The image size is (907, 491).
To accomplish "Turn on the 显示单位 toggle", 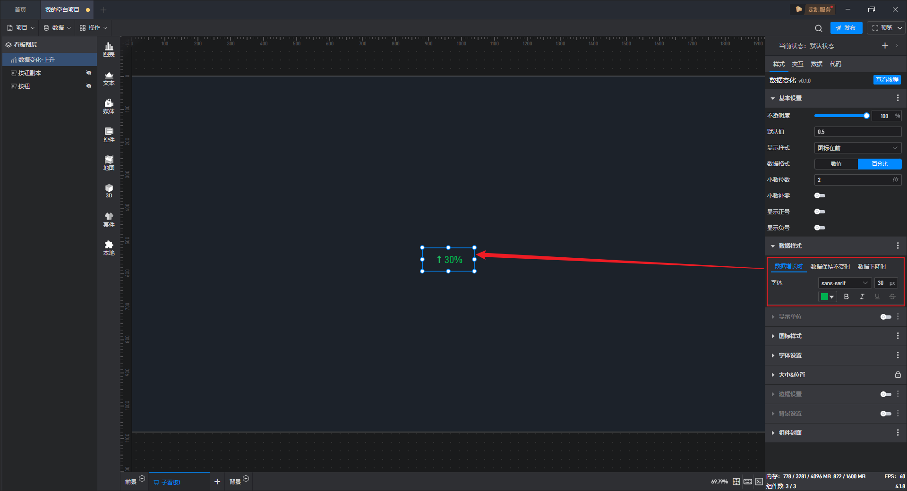I will [x=886, y=317].
